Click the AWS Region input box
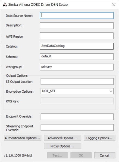The height and width of the screenshot is (162, 119). tap(77, 36)
